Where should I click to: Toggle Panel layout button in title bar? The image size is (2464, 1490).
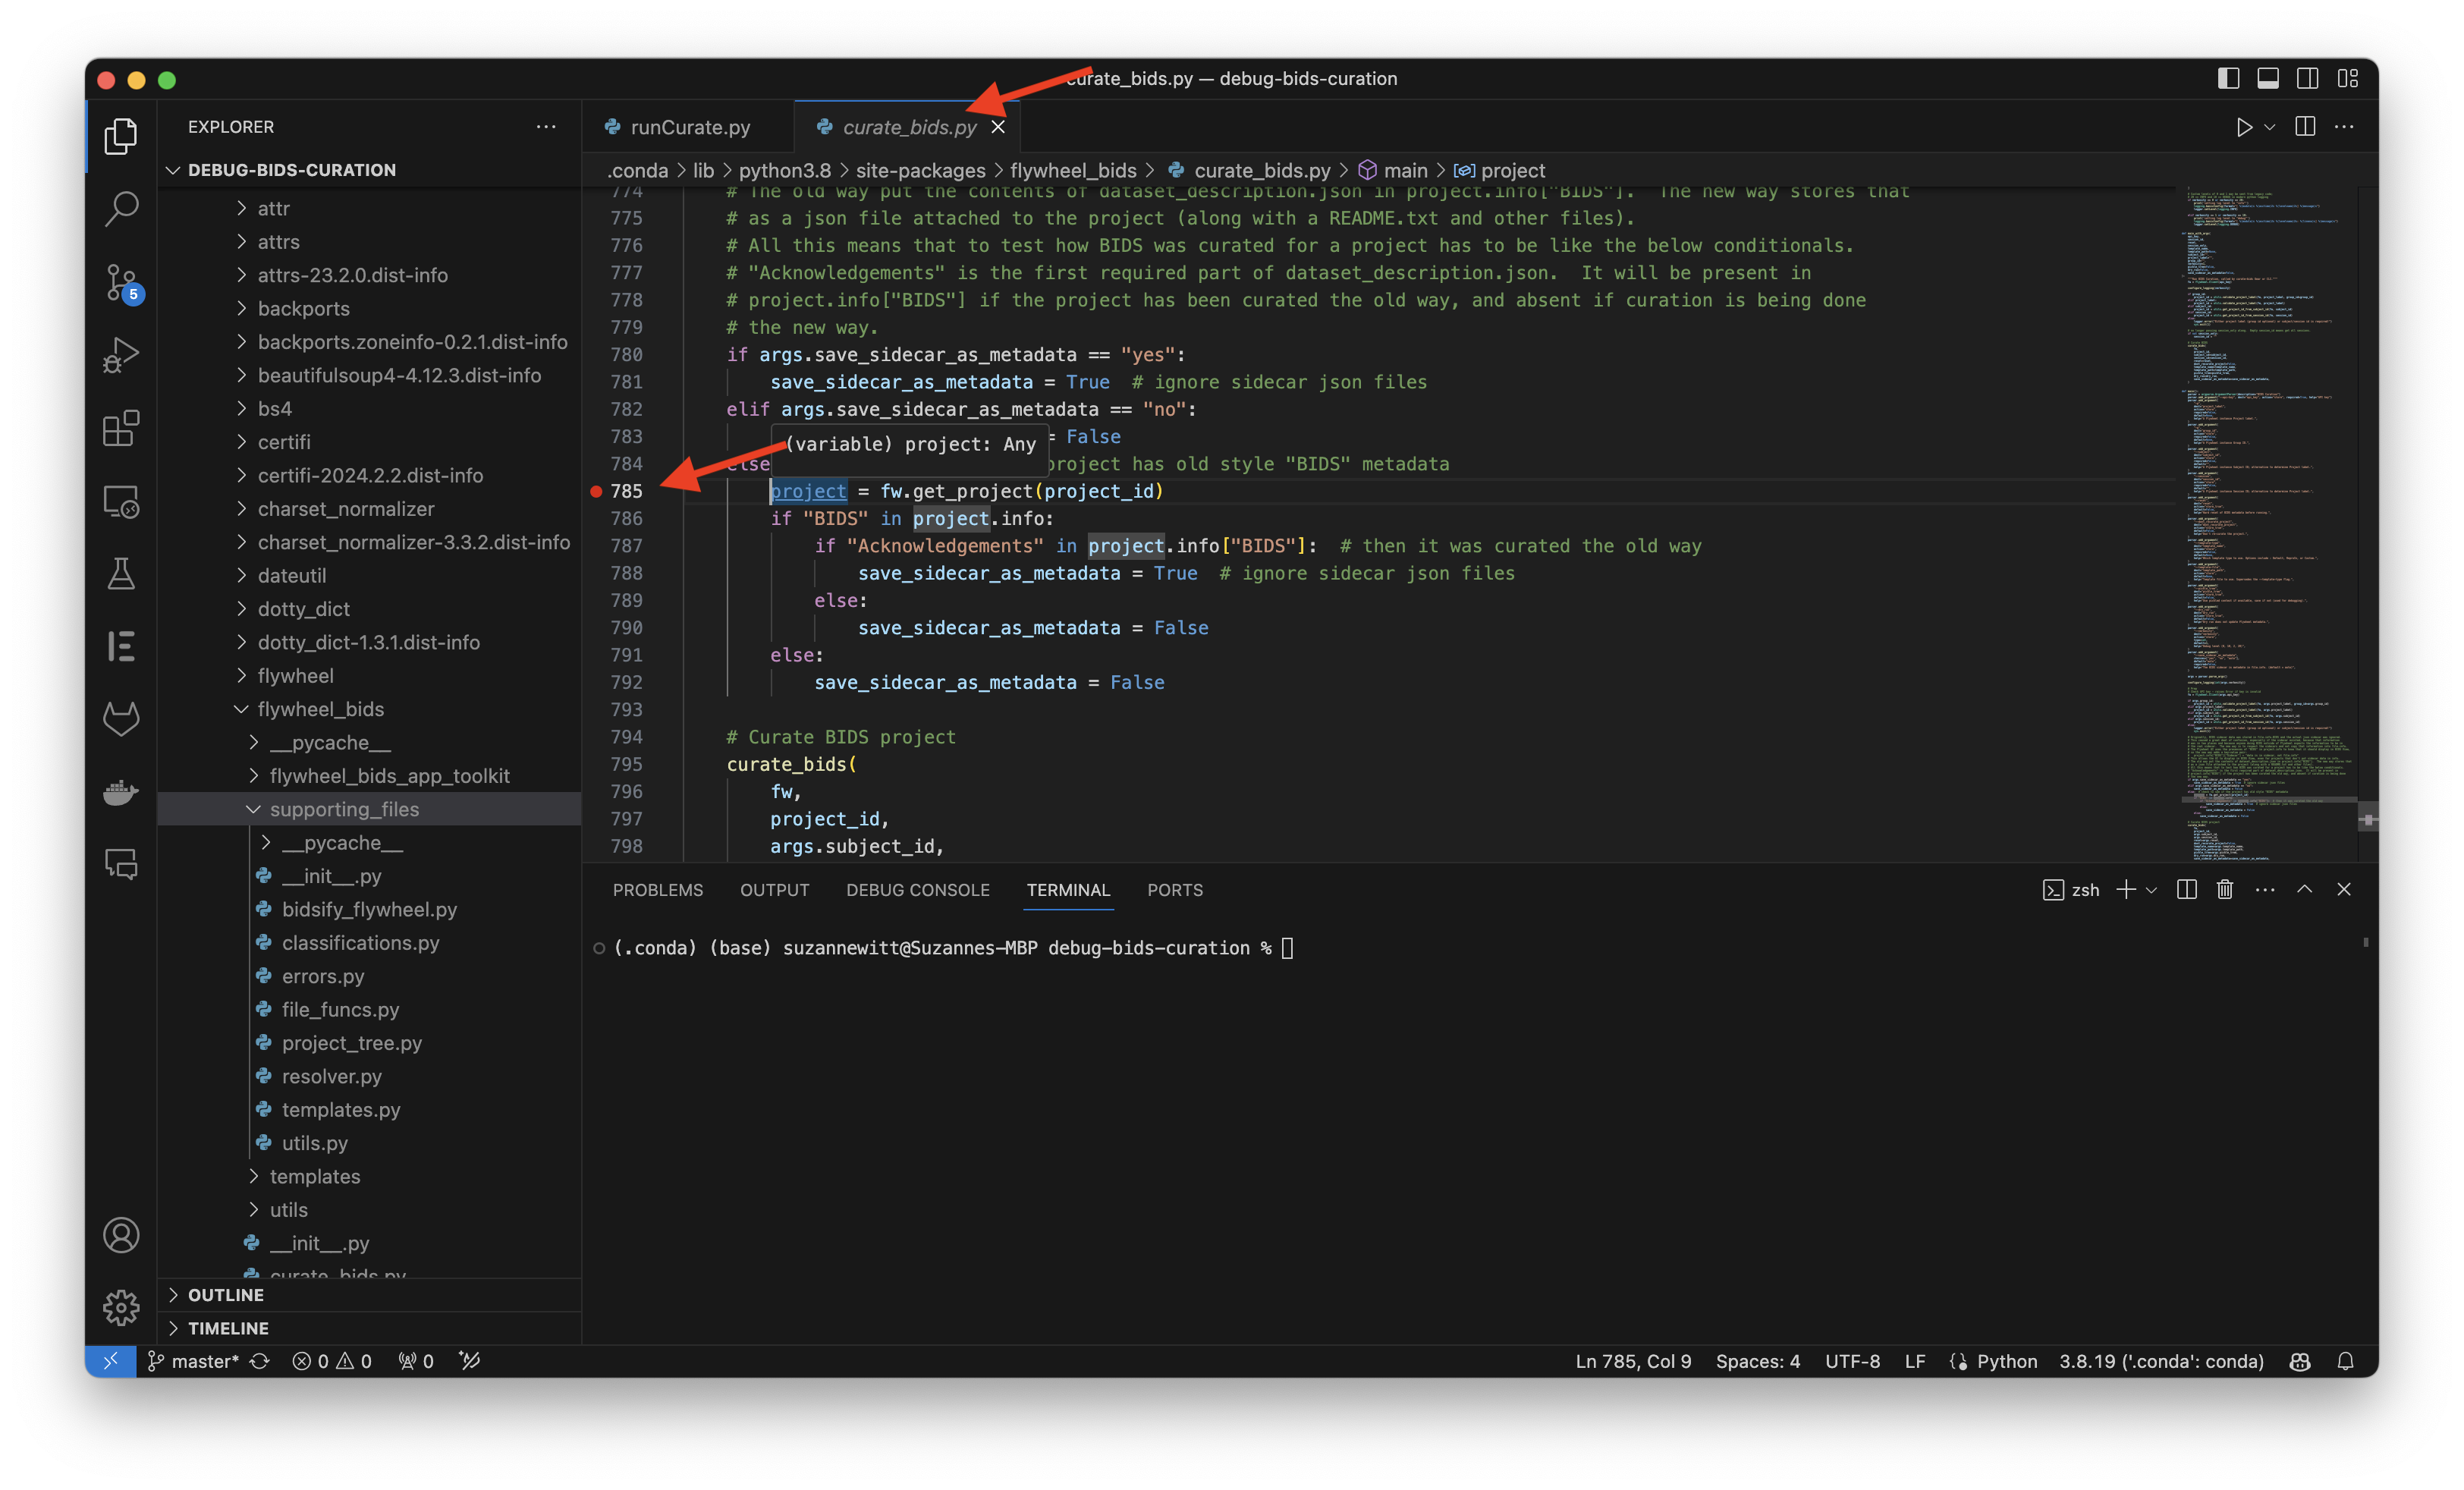pos(2268,78)
